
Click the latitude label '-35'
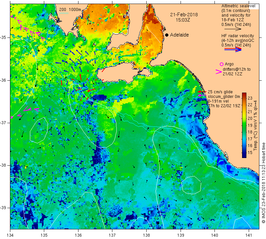[4, 38]
